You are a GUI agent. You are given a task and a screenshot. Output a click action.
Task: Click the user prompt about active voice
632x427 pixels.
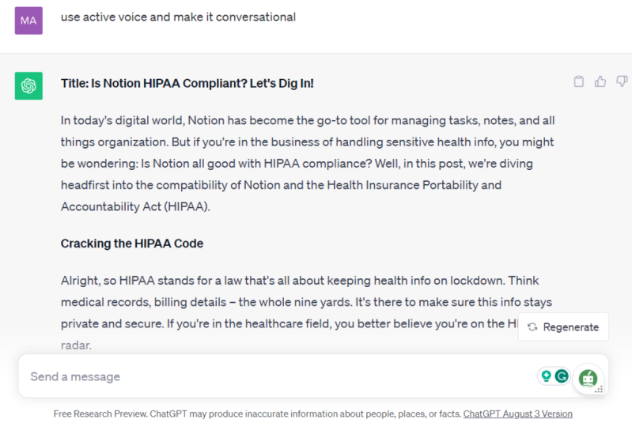(178, 17)
